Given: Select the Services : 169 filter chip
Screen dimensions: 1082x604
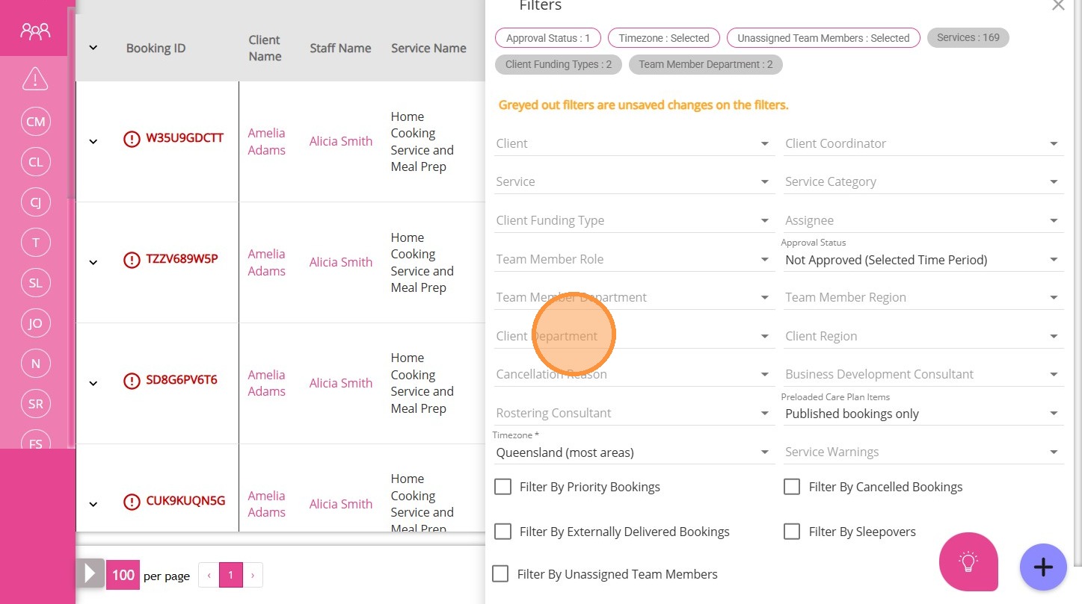Looking at the screenshot, I should [968, 37].
